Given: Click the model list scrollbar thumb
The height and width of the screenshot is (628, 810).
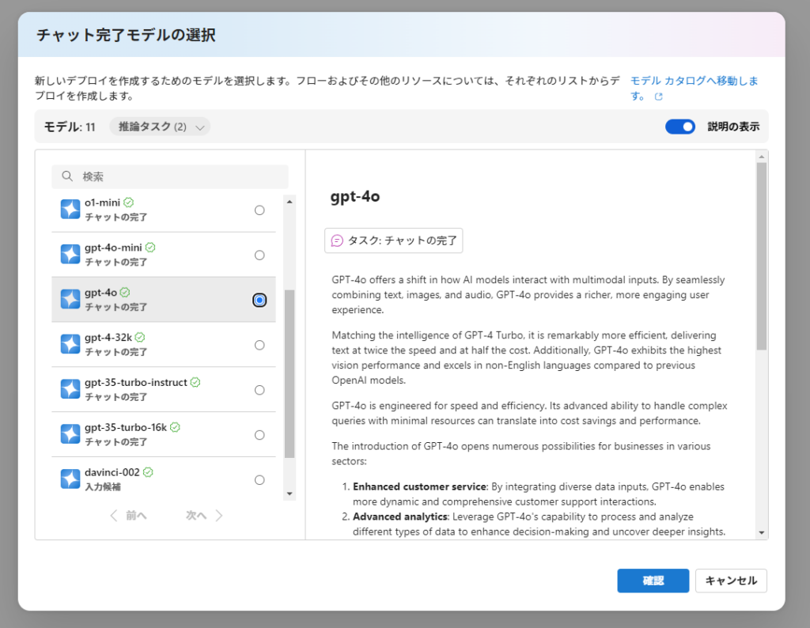Looking at the screenshot, I should click(x=290, y=374).
